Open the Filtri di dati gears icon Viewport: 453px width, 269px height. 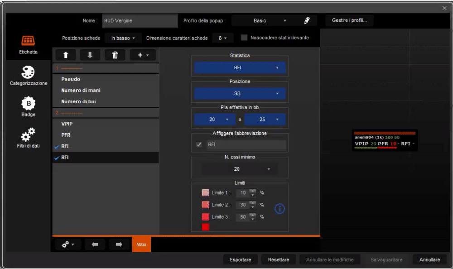28,134
